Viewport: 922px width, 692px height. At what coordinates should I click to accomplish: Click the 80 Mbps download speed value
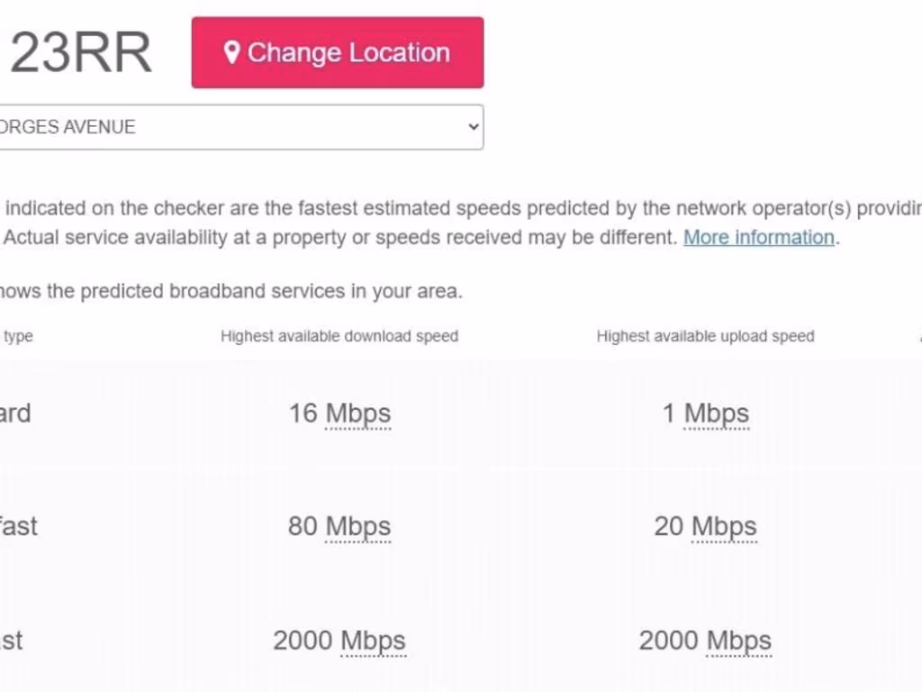pyautogui.click(x=339, y=526)
